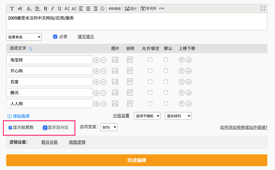Add a new option after 人人网
This screenshot has width=275, height=170.
(96, 103)
